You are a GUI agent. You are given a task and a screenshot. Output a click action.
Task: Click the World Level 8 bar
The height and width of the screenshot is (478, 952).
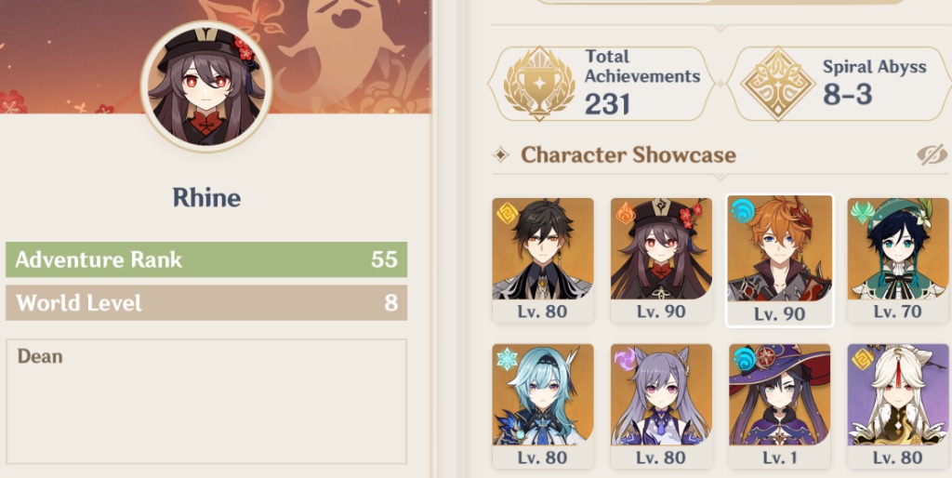click(206, 302)
